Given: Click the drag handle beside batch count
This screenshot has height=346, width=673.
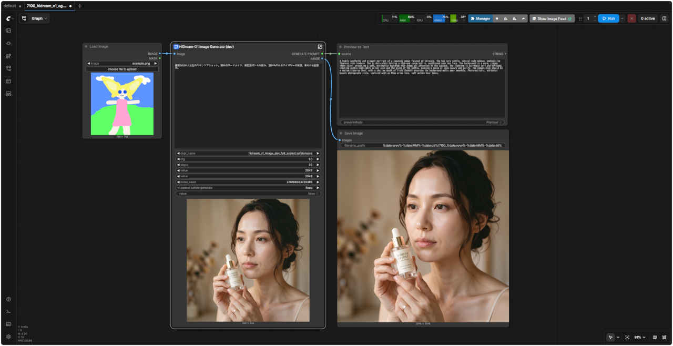Looking at the screenshot, I should click(x=580, y=18).
